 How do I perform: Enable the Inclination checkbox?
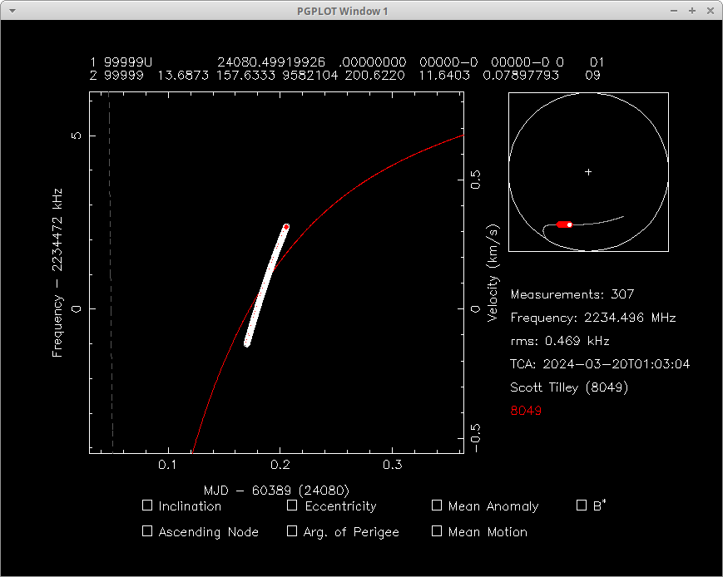(147, 505)
